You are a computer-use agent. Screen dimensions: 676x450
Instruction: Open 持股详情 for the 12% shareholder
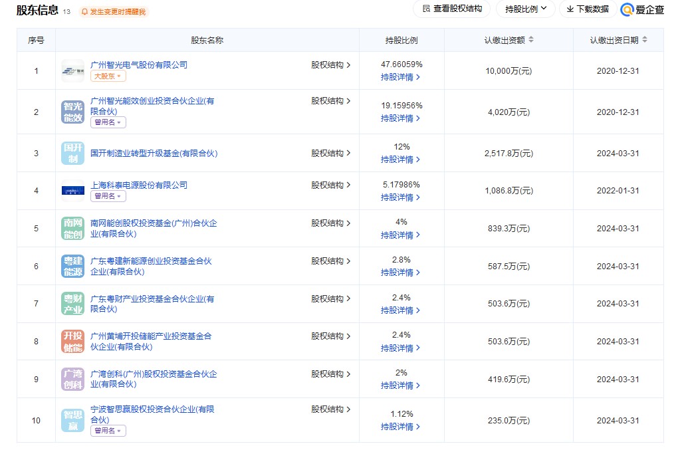pyautogui.click(x=400, y=160)
